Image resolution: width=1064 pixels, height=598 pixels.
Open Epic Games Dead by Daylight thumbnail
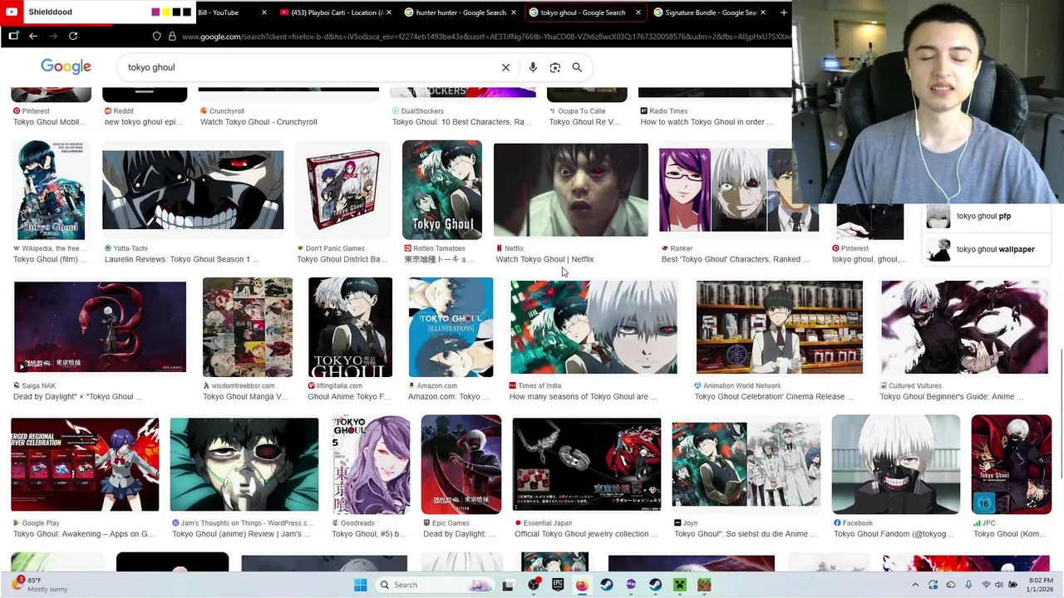(x=461, y=464)
